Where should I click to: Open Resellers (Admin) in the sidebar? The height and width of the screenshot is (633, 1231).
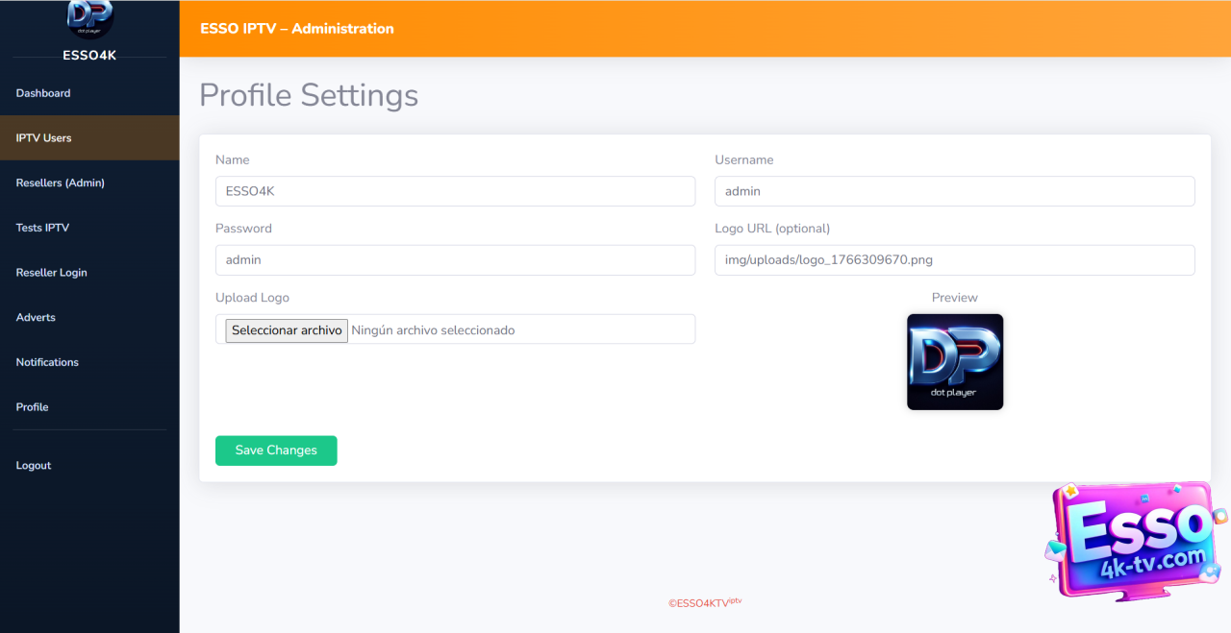(61, 183)
